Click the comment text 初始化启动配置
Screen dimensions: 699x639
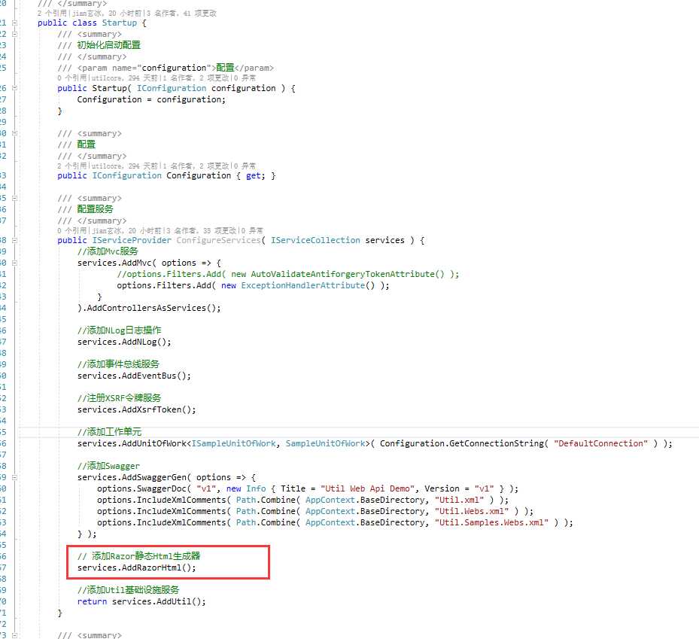pyautogui.click(x=109, y=45)
